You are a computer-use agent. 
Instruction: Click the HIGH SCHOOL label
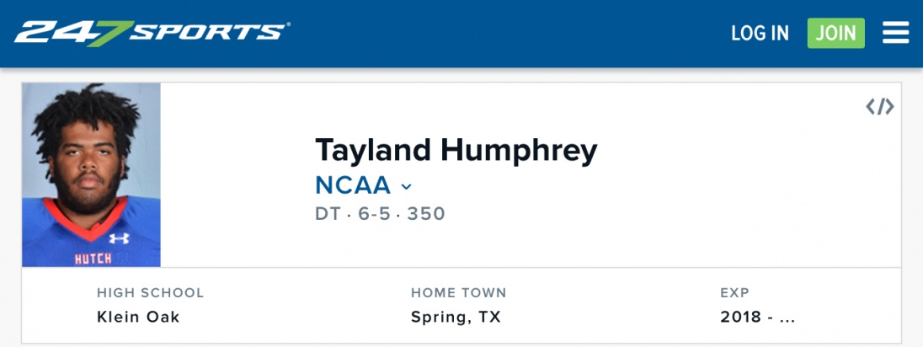coord(150,293)
